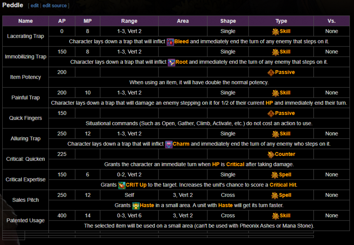Image resolution: width=354 pixels, height=245 pixels.
Task: Click the Passive label in Item Potency row
Action: click(285, 72)
